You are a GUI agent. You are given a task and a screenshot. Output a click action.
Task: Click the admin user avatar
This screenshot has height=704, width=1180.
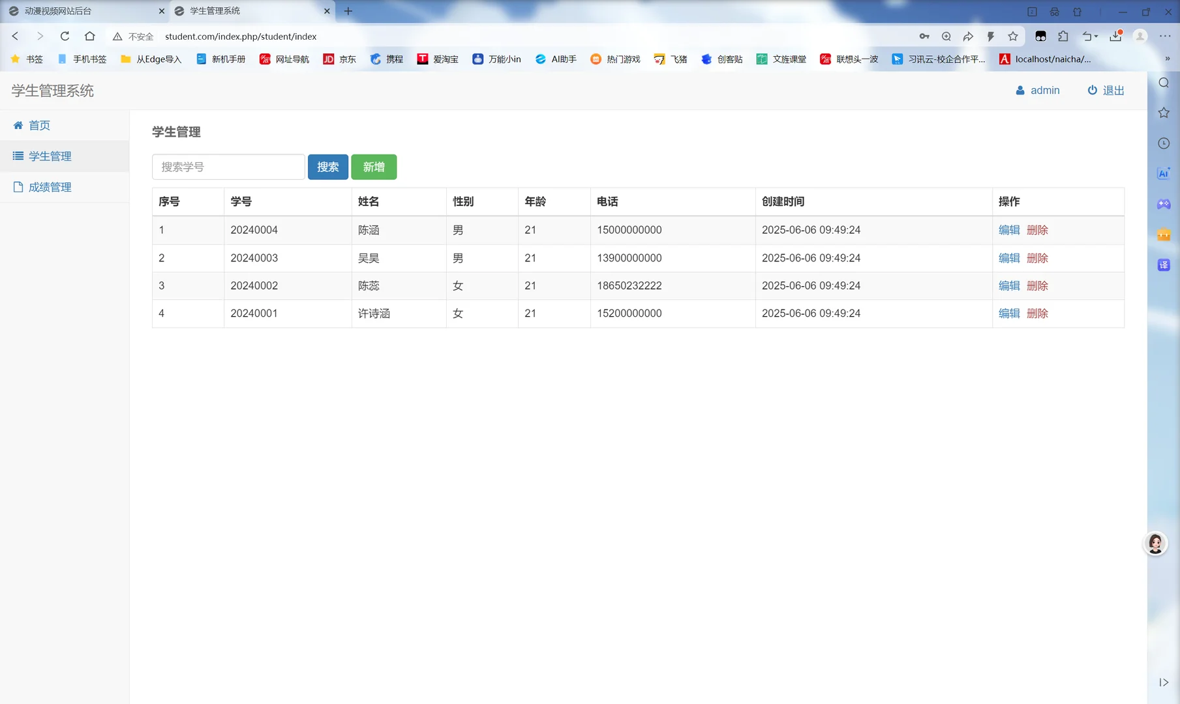coord(1020,90)
